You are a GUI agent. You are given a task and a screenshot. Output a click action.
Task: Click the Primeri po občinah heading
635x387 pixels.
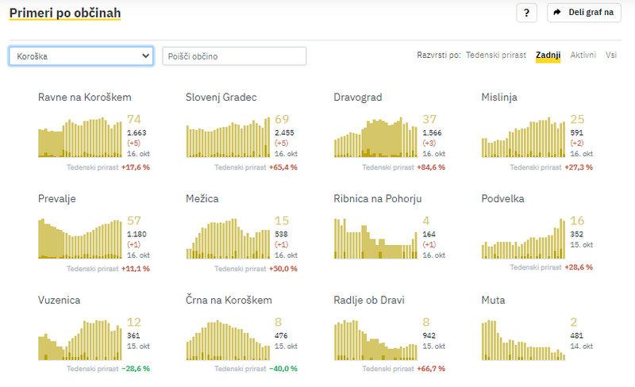click(x=64, y=13)
